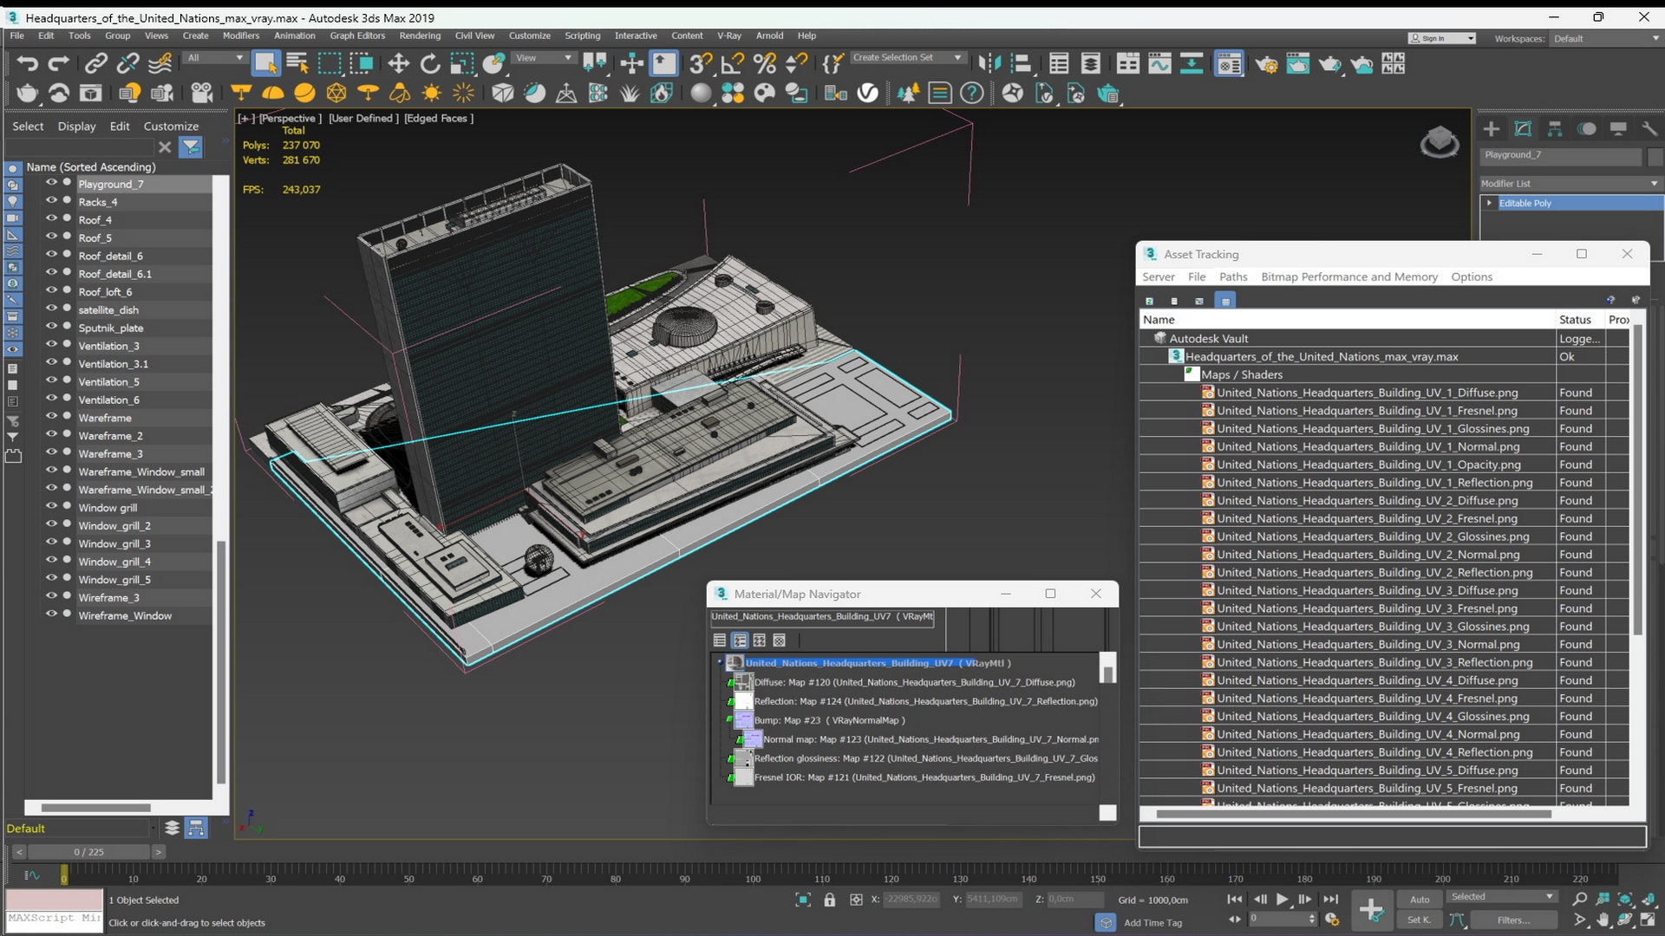This screenshot has height=936, width=1665.
Task: Open the Modifiers menu
Action: (x=240, y=36)
